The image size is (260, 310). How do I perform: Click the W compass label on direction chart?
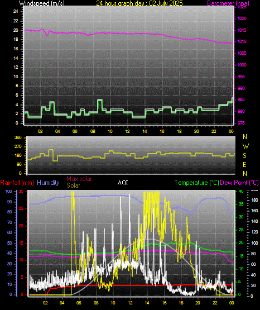coord(245,146)
